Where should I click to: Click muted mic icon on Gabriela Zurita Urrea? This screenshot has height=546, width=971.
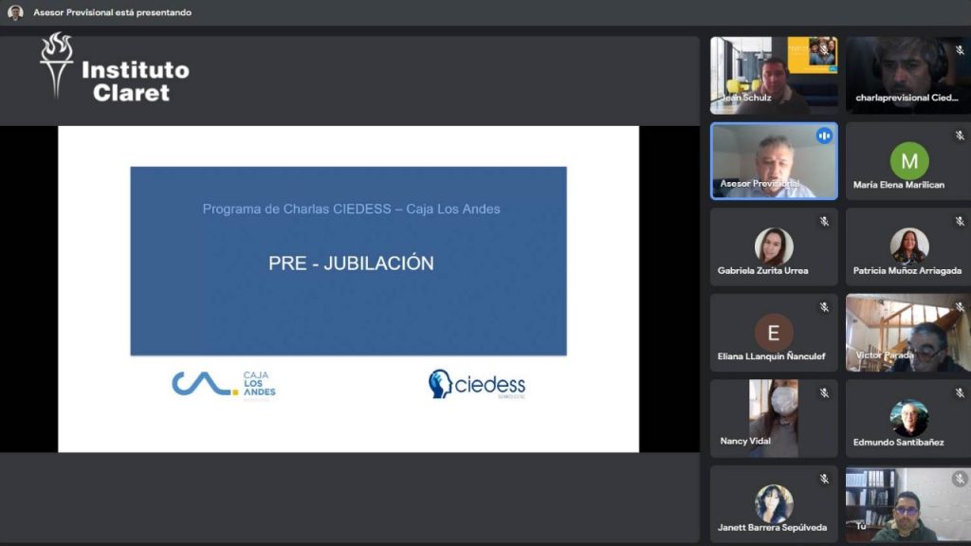pyautogui.click(x=824, y=222)
